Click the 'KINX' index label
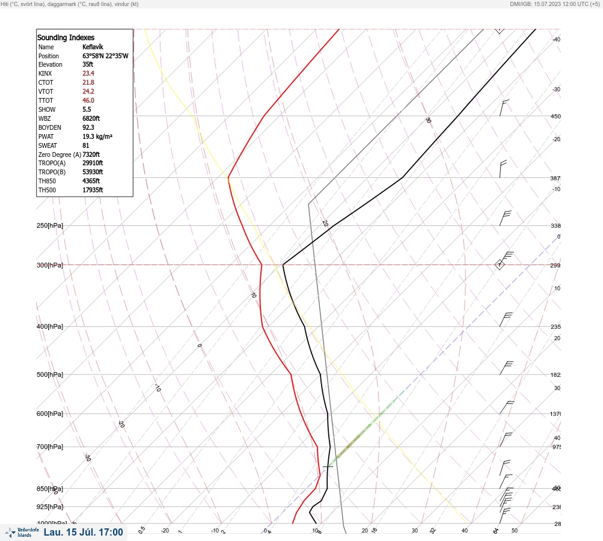 coord(45,73)
